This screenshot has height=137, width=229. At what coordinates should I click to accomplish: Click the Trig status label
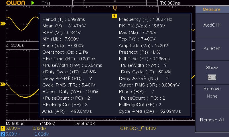pos(46,3)
